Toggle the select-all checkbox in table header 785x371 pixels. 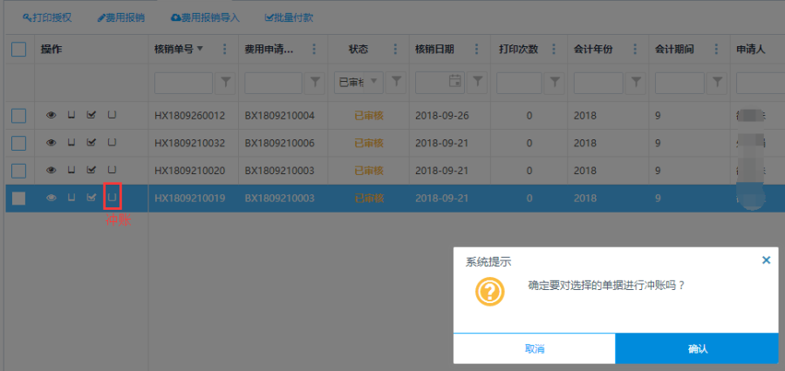pos(18,49)
